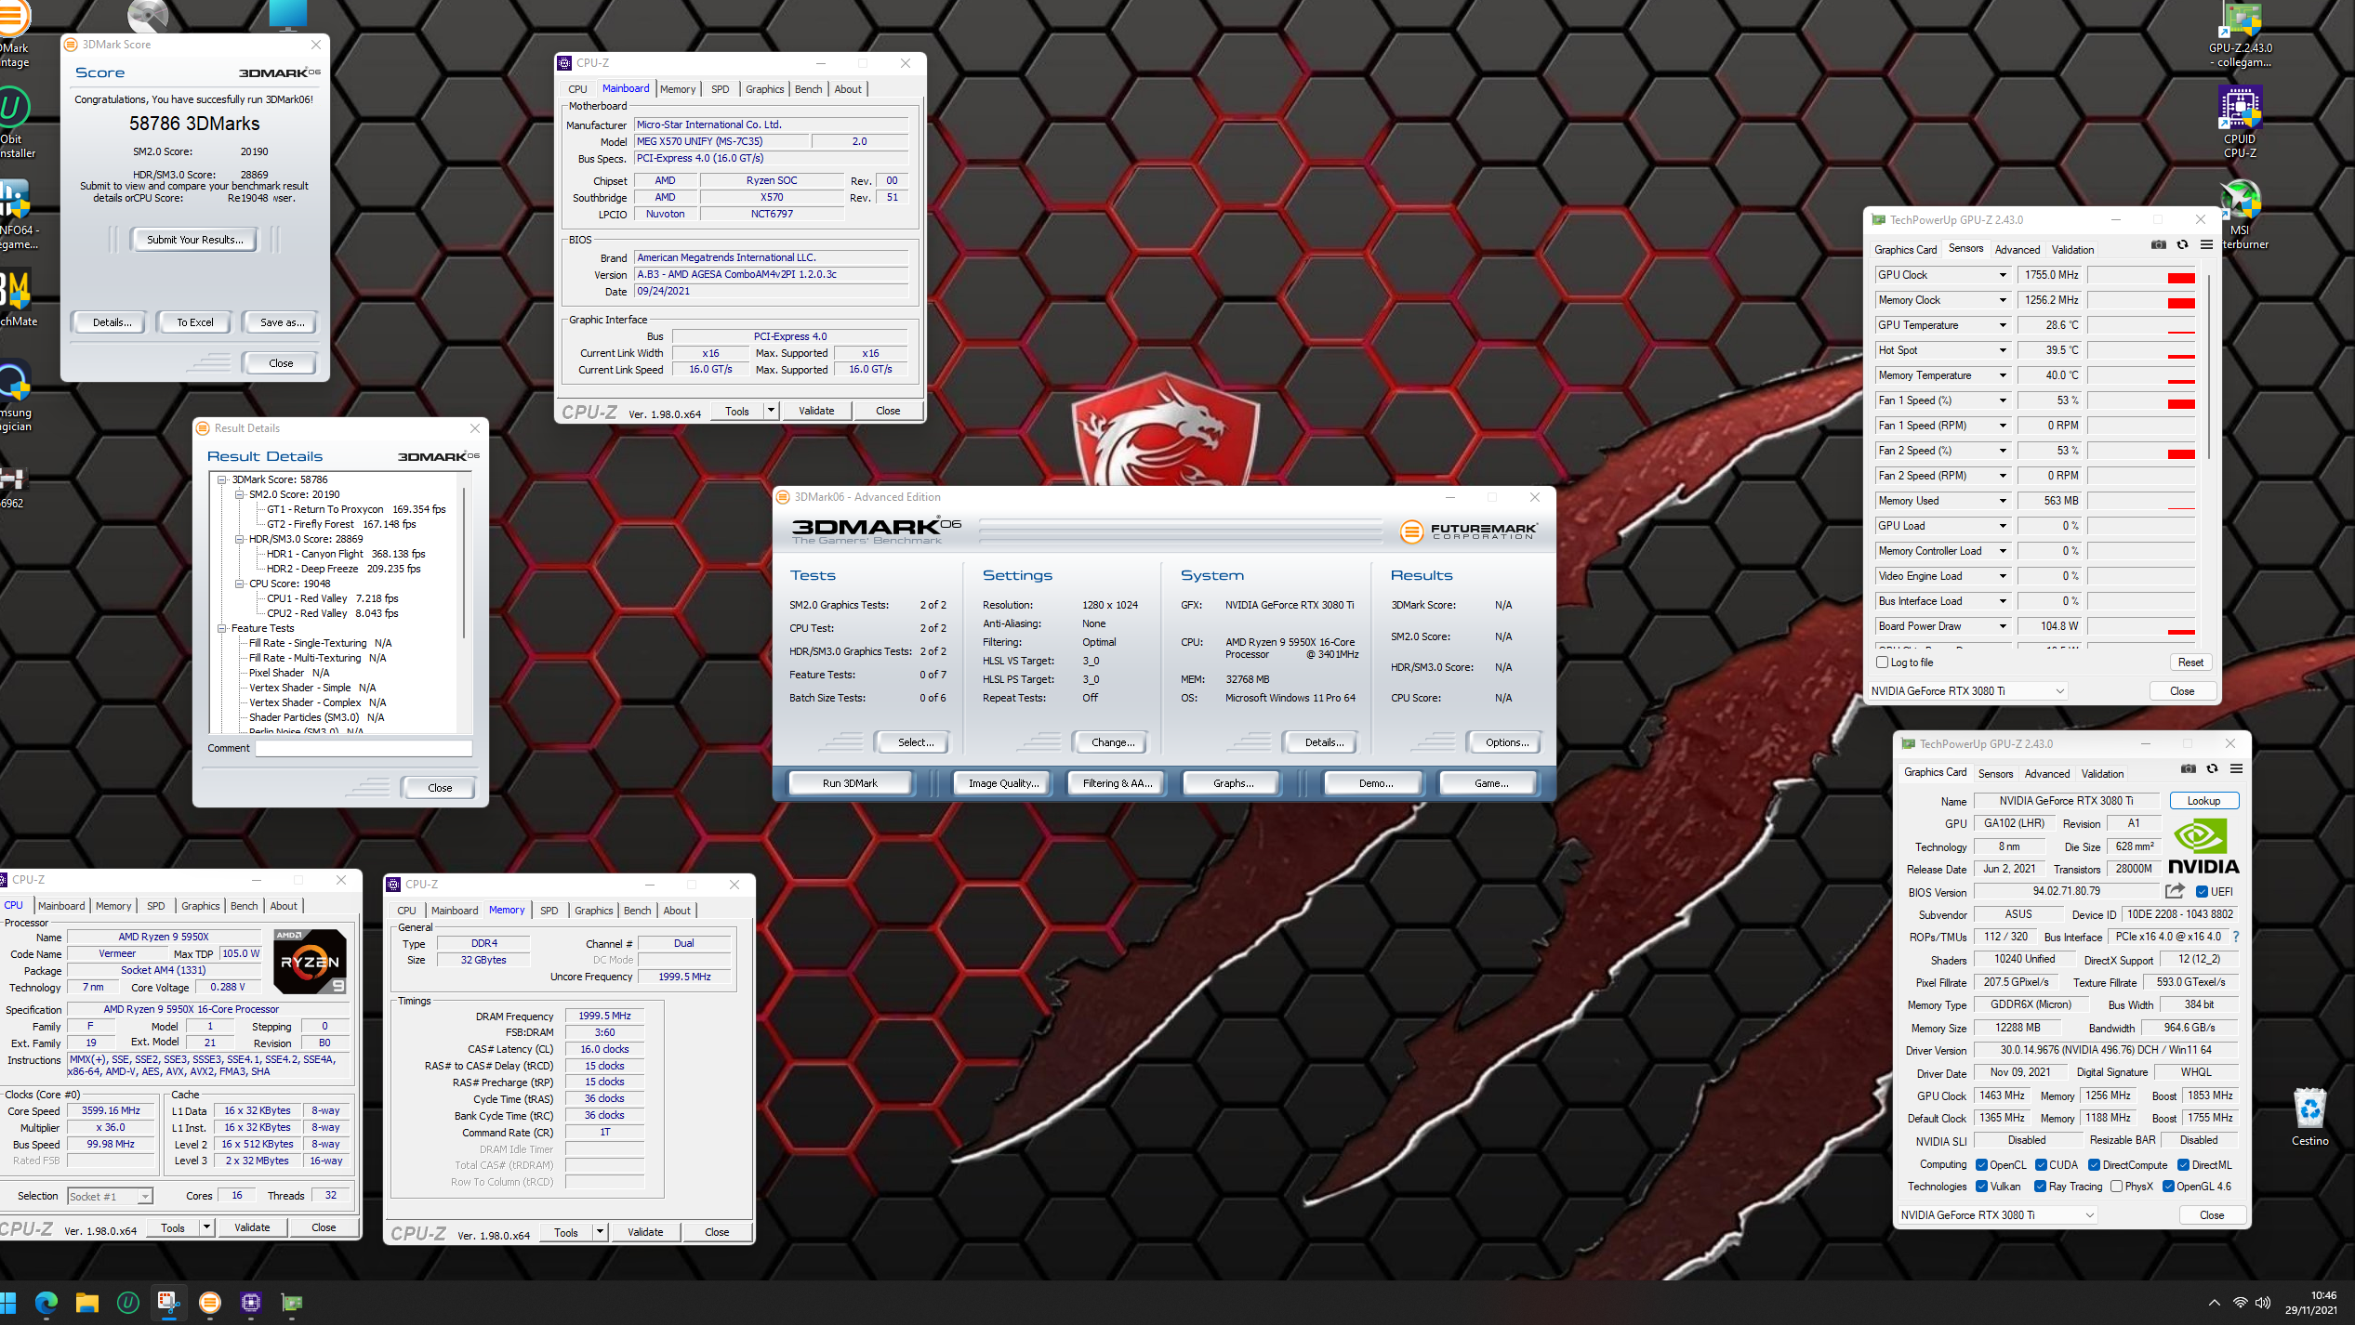This screenshot has width=2355, height=1325.
Task: Open the Windows Start menu
Action: 7,1303
